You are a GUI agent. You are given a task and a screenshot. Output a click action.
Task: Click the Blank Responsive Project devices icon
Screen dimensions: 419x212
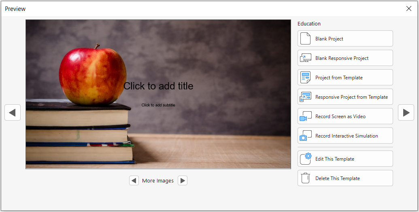point(305,58)
